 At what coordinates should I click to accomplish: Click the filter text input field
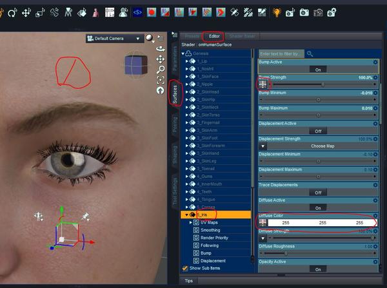click(281, 53)
